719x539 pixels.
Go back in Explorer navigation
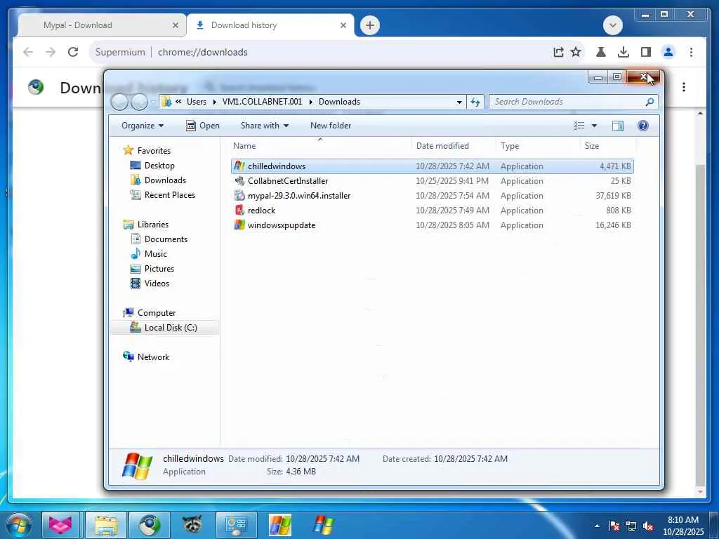119,102
